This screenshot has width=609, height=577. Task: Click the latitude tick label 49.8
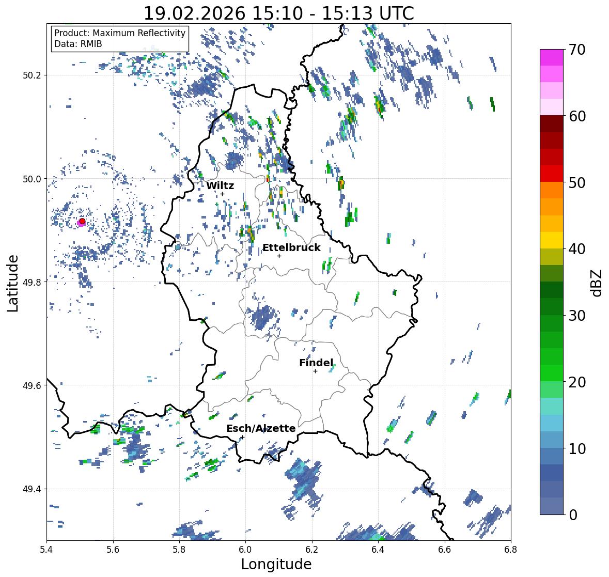click(32, 282)
